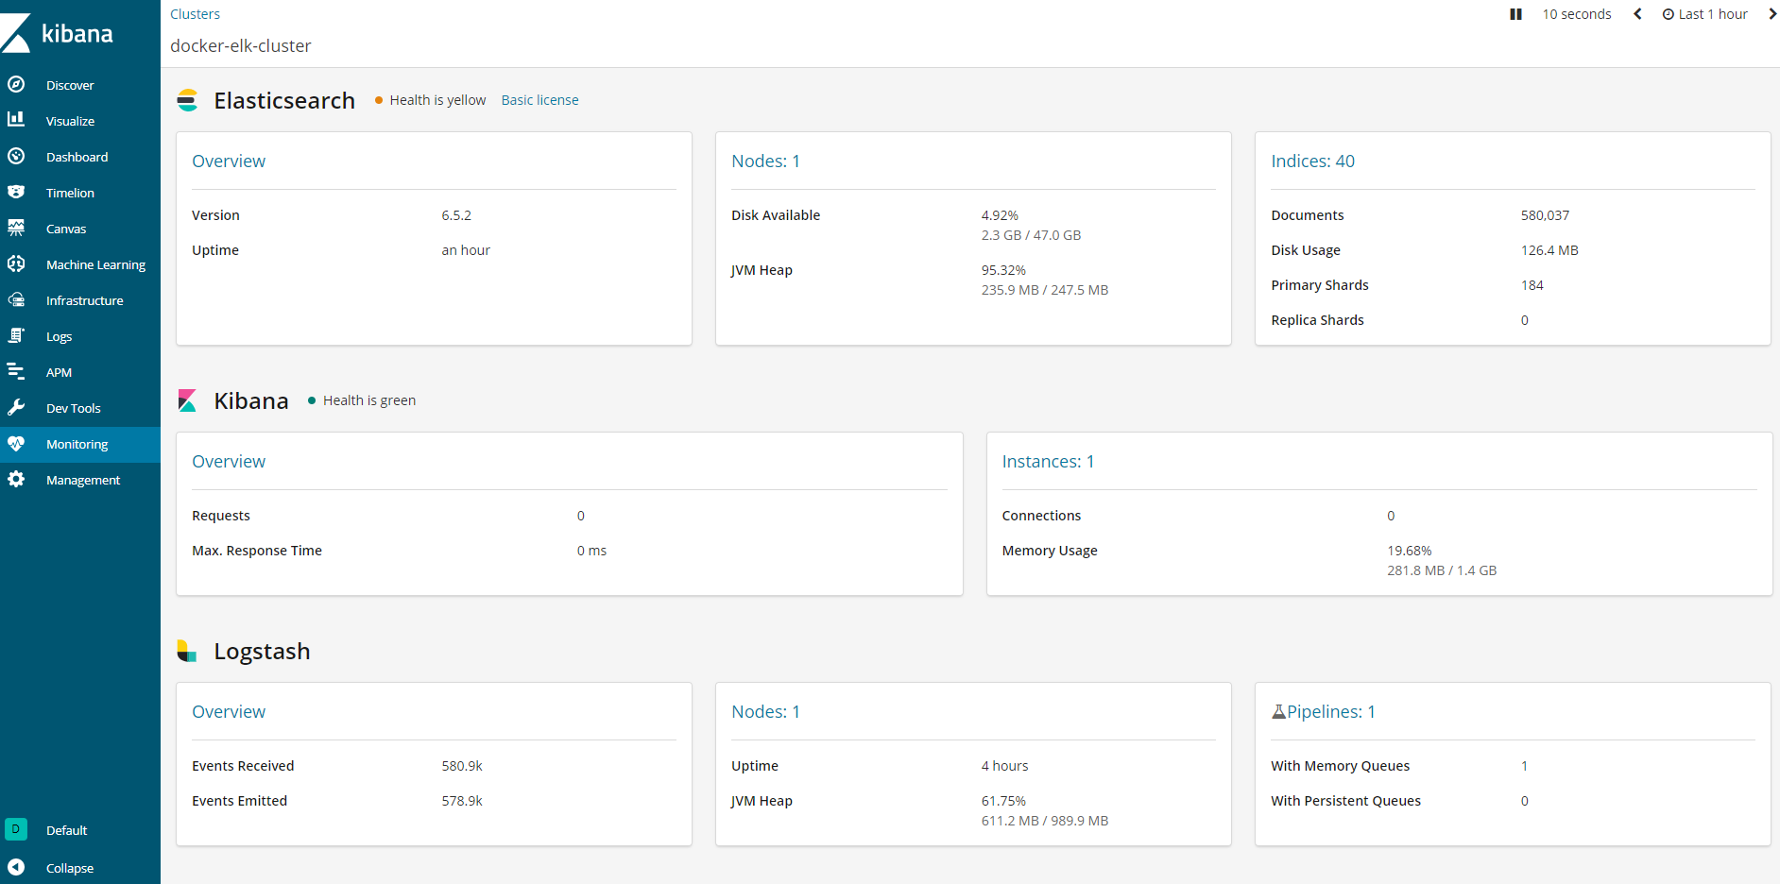Open Logs icon in sidebar
Screen dimensions: 1780x884
16,335
